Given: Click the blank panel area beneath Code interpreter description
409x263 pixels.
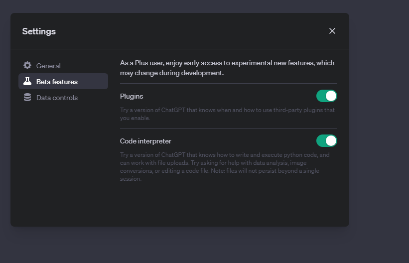Looking at the screenshot, I should coord(229,204).
